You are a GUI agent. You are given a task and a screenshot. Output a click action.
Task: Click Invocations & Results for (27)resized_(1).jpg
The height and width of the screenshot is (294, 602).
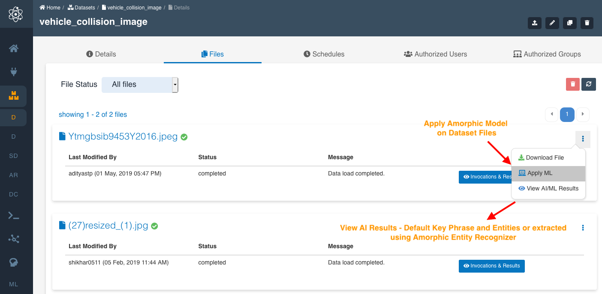pos(491,266)
